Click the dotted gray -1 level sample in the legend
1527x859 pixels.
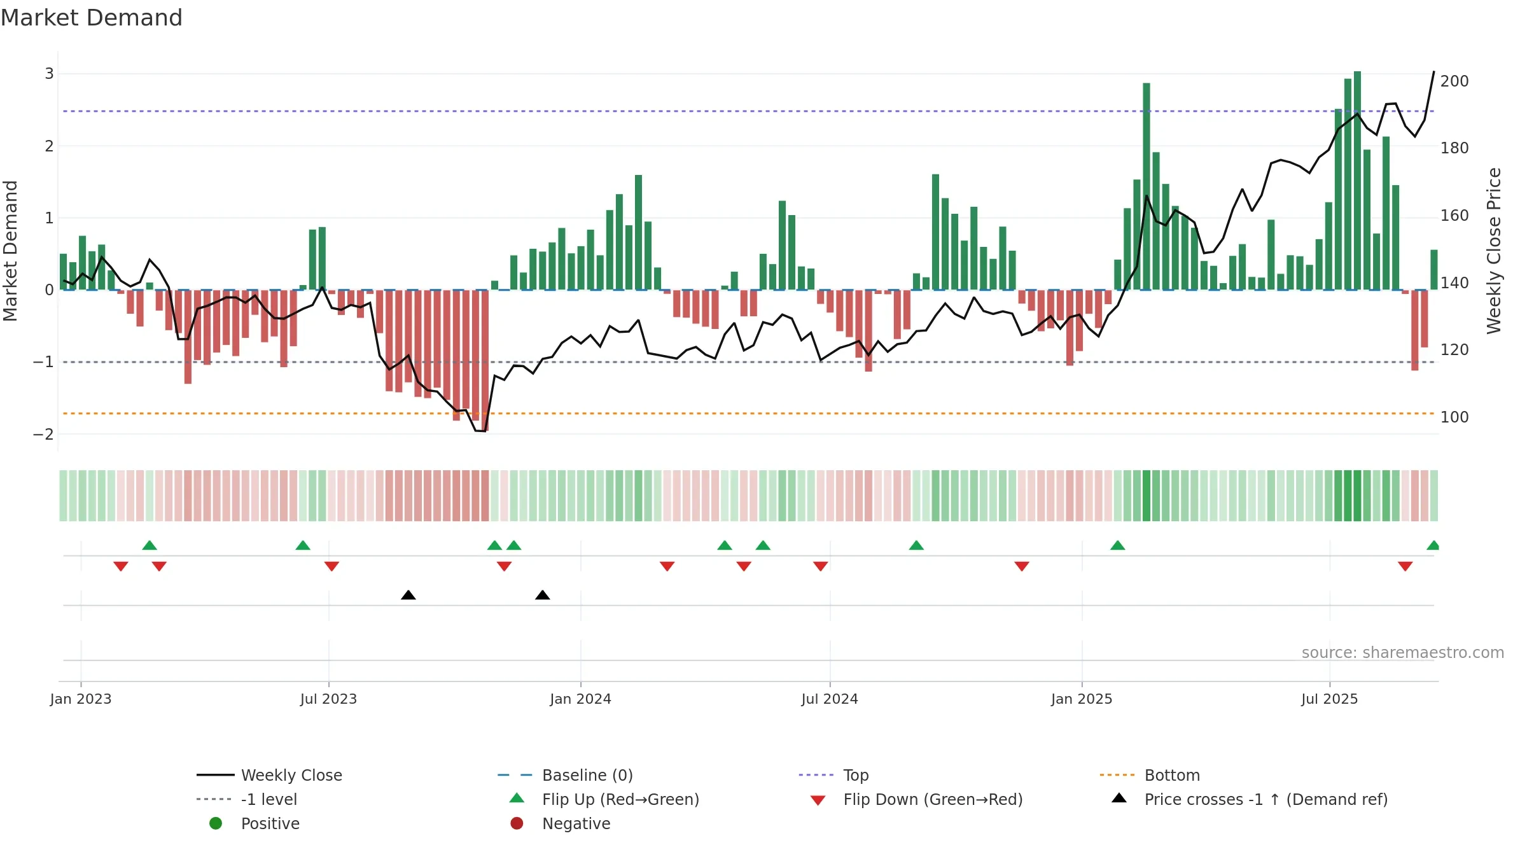[214, 799]
